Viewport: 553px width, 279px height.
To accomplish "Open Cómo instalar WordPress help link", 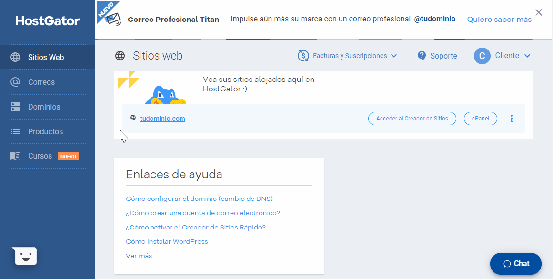I will [x=167, y=241].
